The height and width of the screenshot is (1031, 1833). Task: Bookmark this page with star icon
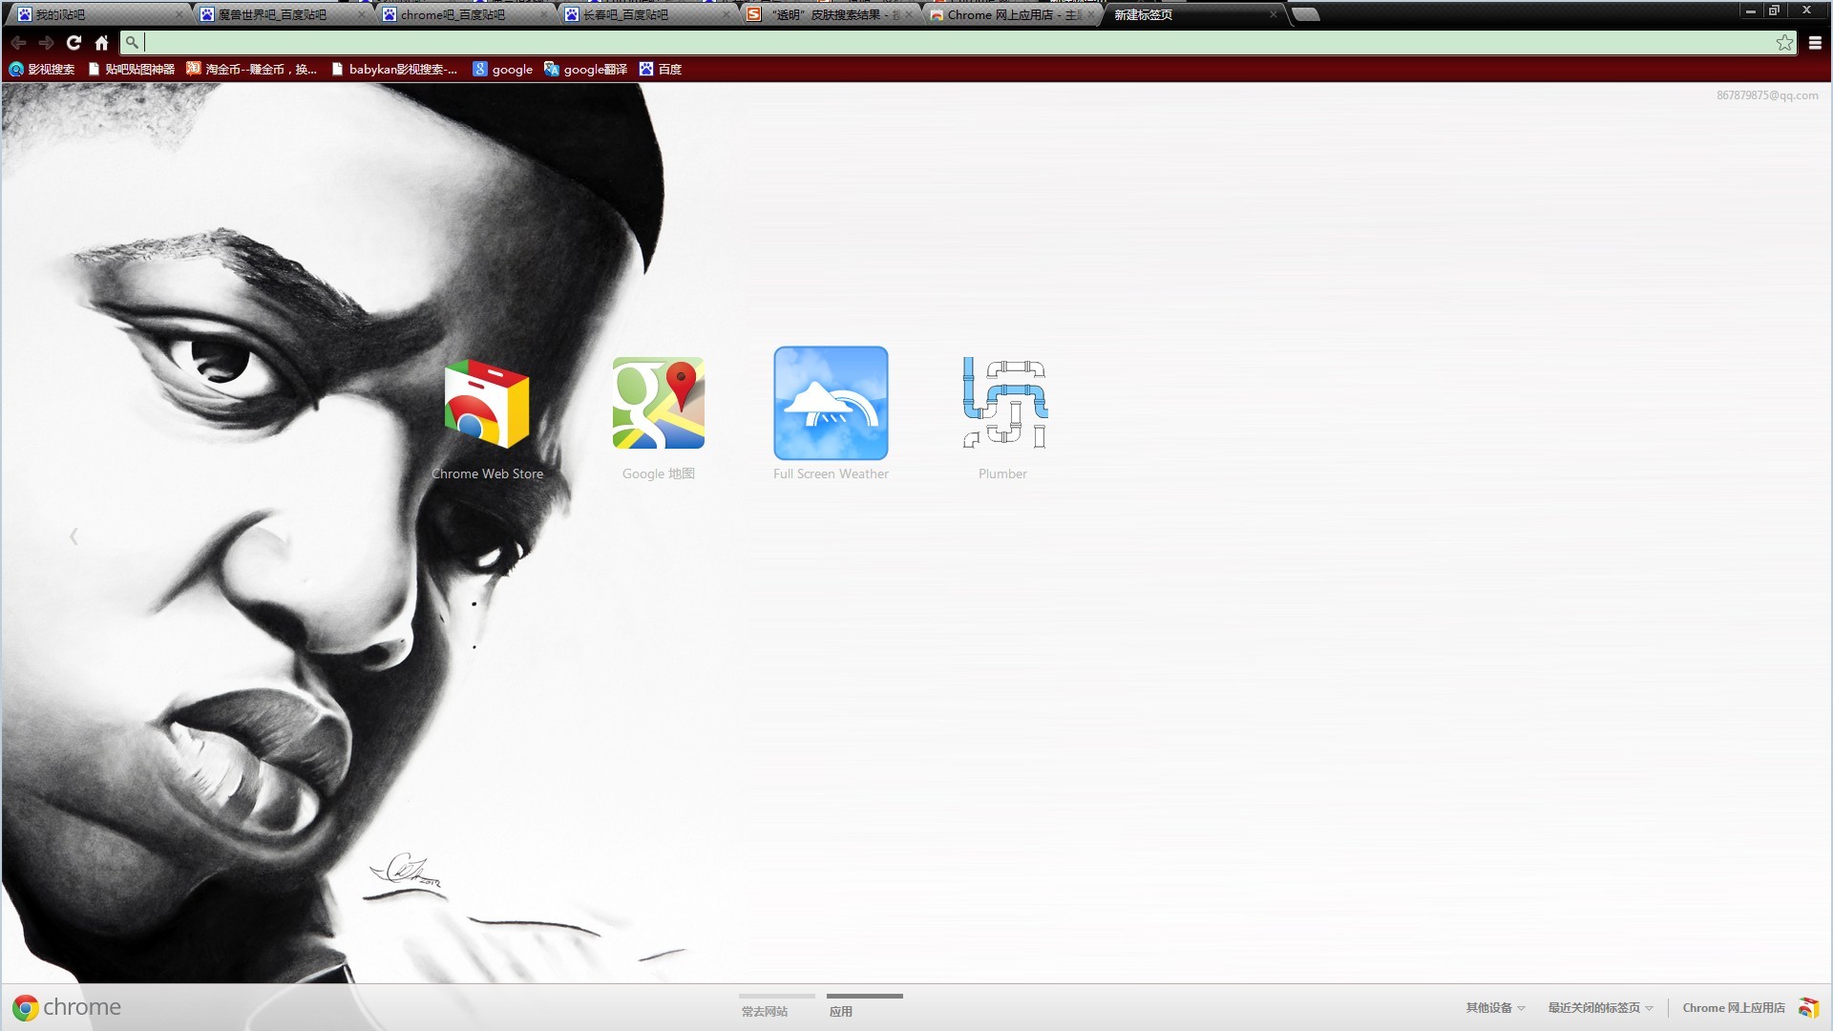point(1783,42)
